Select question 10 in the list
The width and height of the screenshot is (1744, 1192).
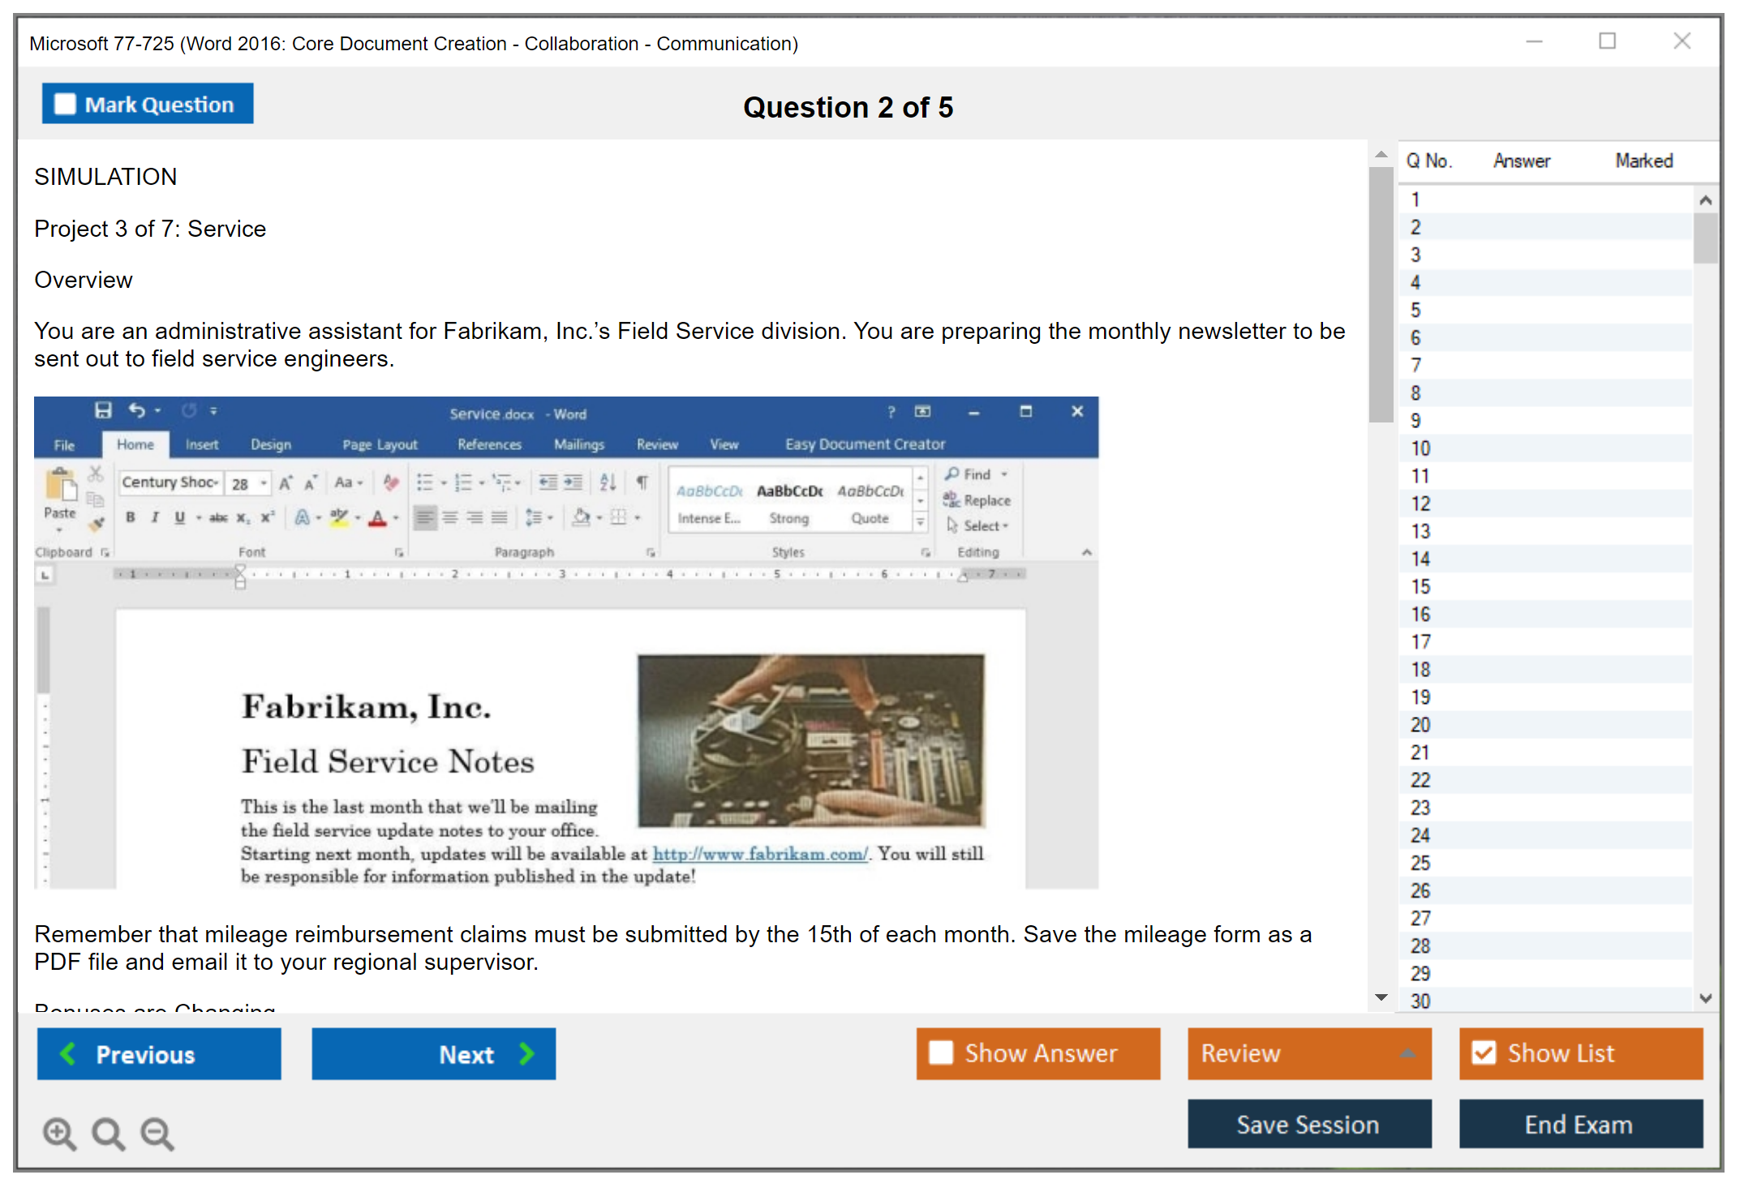tap(1420, 448)
